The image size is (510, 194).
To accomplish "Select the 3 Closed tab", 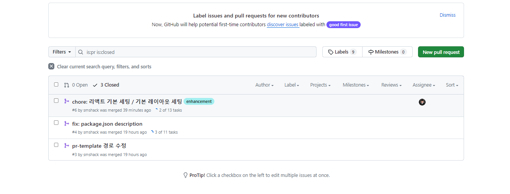I will tap(106, 85).
